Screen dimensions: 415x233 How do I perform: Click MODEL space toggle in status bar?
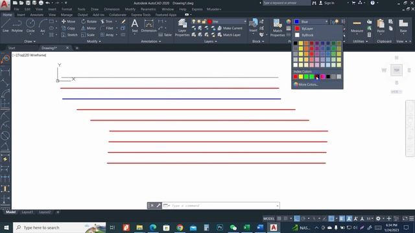268,219
